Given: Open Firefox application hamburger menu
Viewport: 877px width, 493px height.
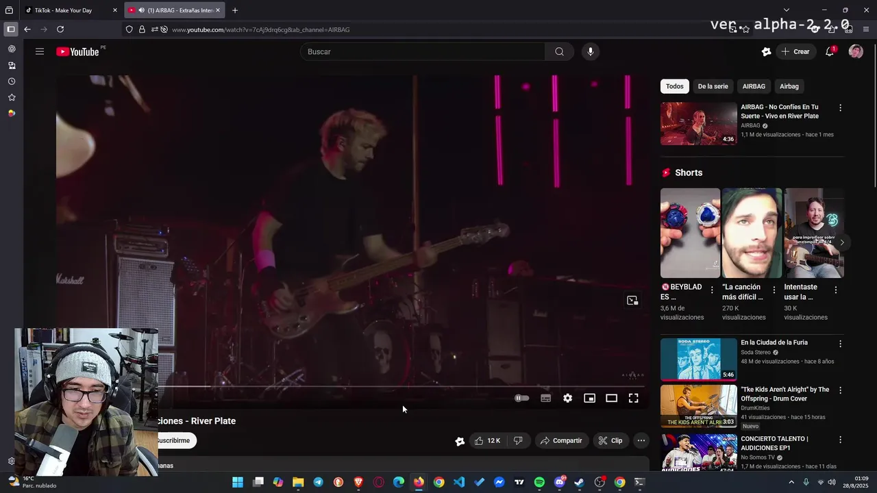Looking at the screenshot, I should 866,29.
